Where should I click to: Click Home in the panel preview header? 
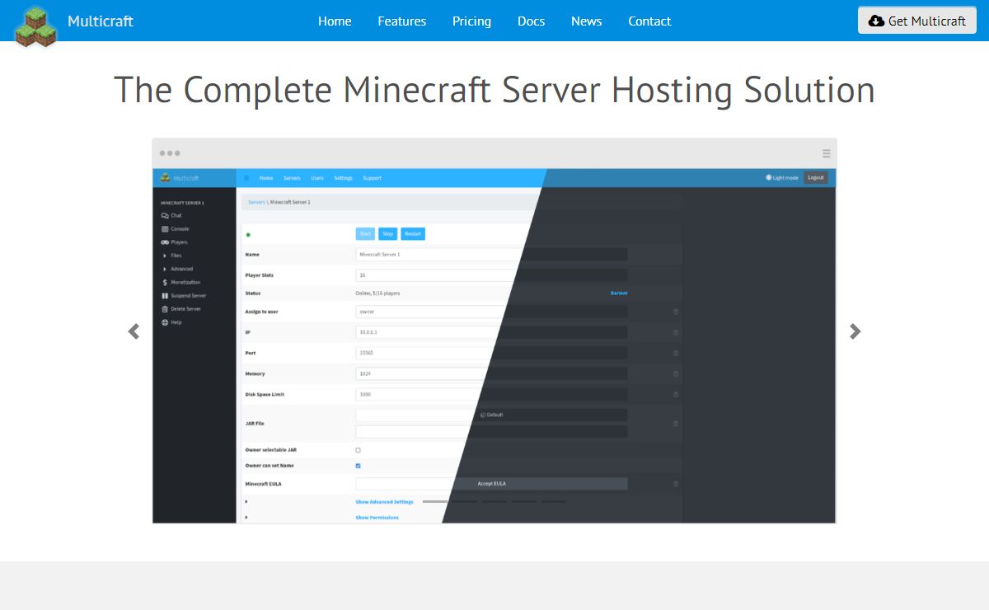[266, 178]
